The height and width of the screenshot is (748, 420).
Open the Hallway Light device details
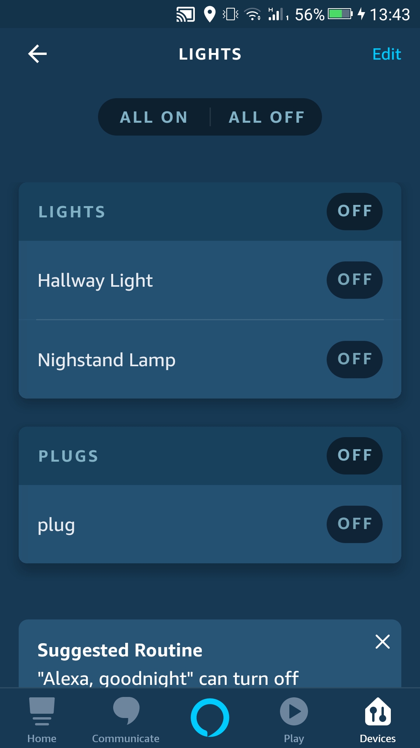(x=95, y=280)
